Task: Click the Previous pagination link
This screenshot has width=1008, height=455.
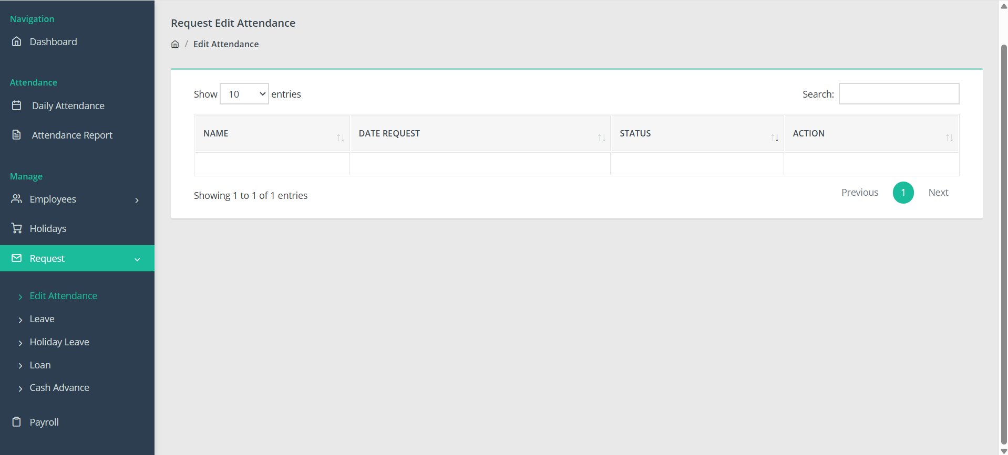Action: 859,193
